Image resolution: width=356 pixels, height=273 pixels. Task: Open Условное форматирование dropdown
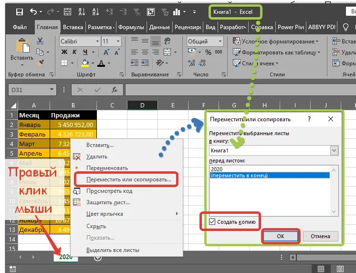tap(276, 42)
